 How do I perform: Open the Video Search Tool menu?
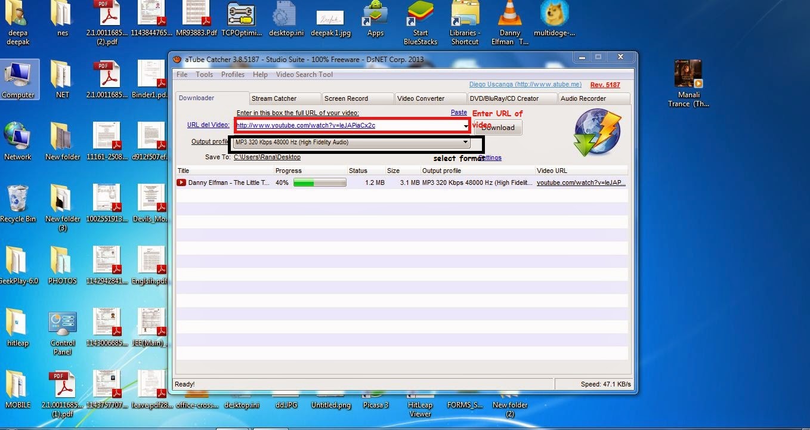click(304, 75)
